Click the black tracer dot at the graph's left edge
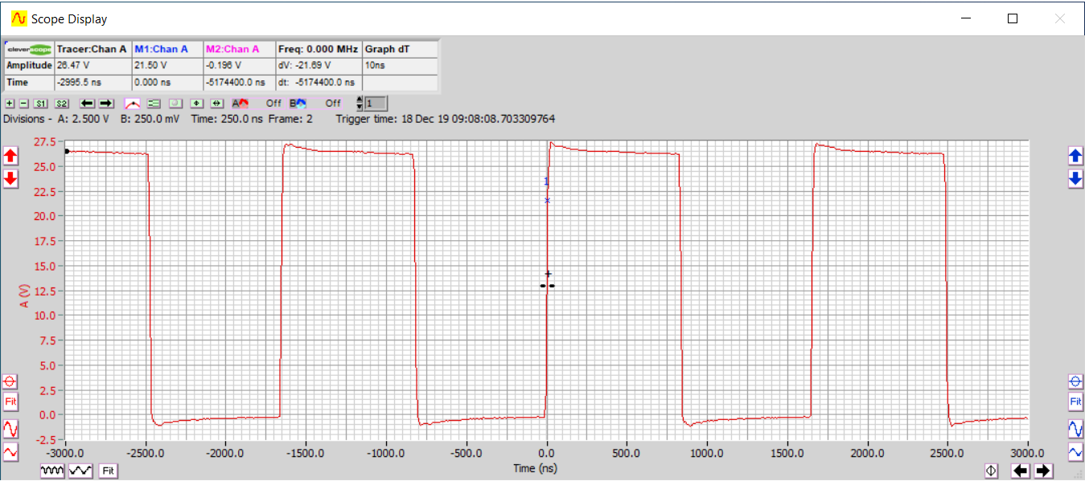Viewport: 1085px width, 481px height. 67,152
